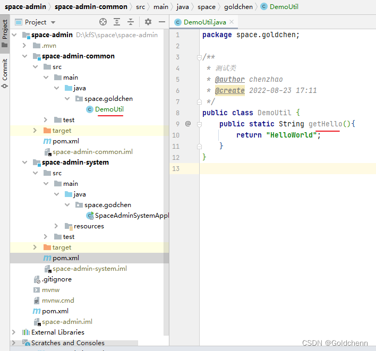Click the getHello method name
The image size is (376, 351).
coord(326,124)
